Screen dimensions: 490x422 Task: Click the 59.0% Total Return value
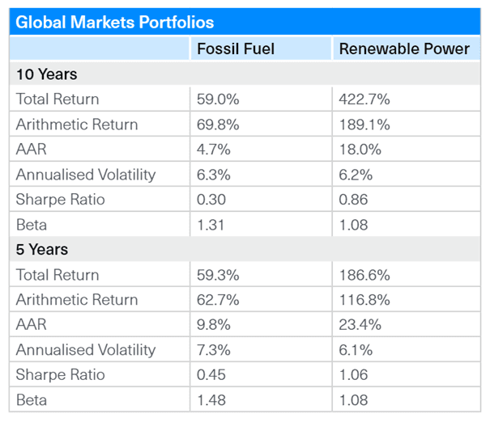(x=215, y=99)
